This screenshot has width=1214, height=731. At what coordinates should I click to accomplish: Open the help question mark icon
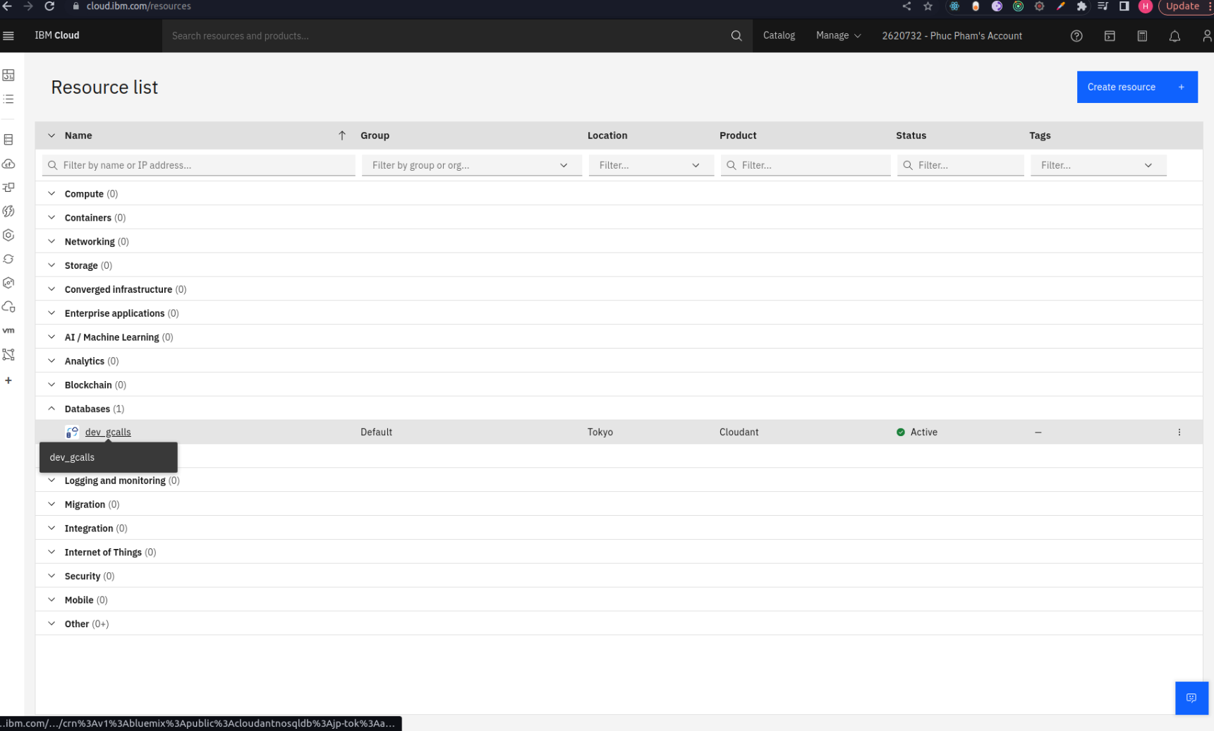tap(1076, 36)
